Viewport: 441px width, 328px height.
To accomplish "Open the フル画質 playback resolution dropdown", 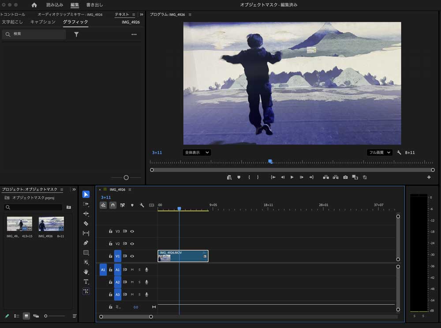I will click(379, 152).
